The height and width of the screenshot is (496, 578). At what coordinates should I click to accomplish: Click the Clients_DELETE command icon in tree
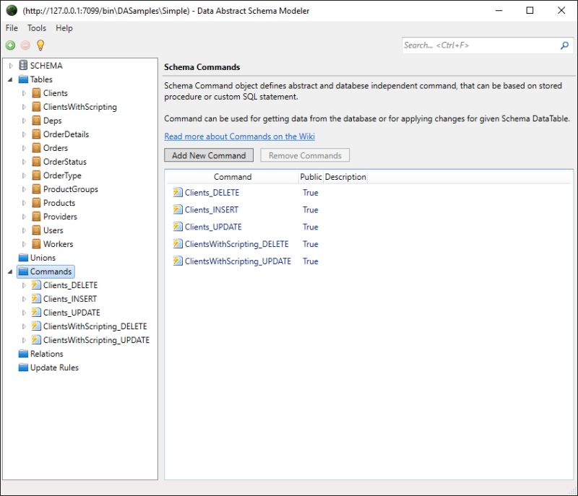coord(36,285)
